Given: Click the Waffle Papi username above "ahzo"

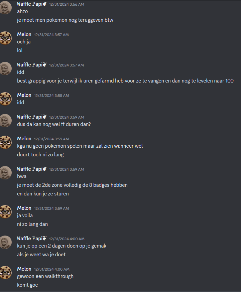Looking at the screenshot, I should (x=30, y=4).
